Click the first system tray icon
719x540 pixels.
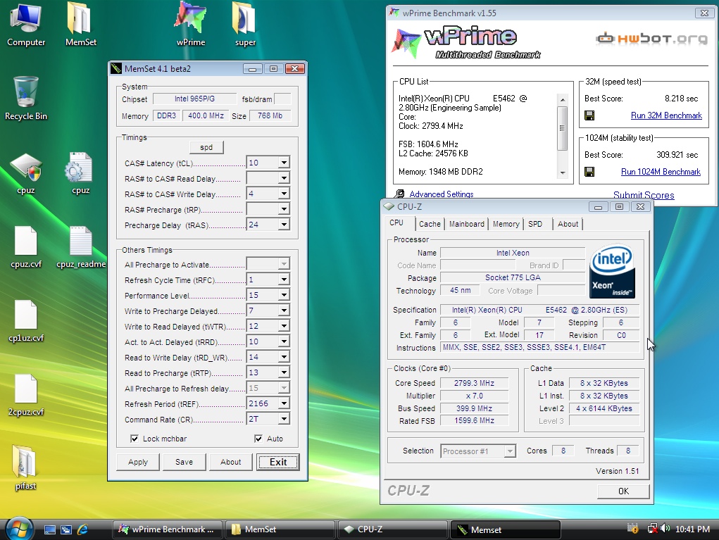pyautogui.click(x=633, y=529)
